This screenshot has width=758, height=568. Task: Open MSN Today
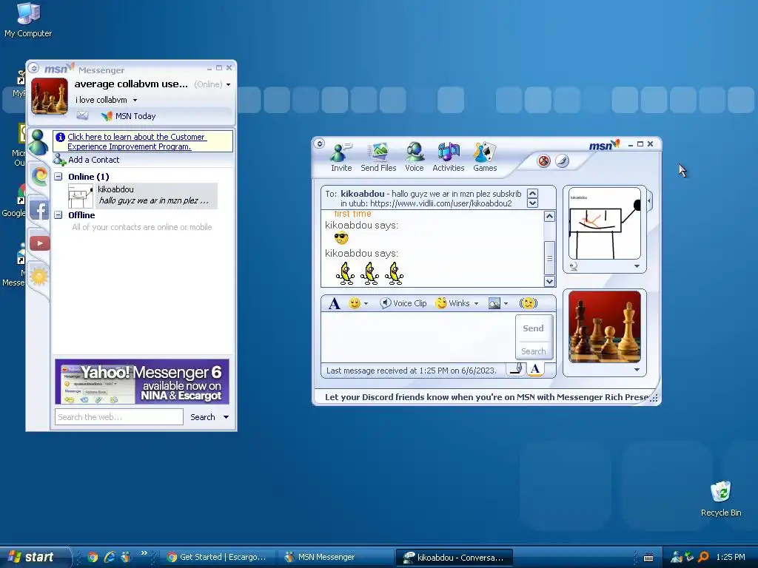129,116
